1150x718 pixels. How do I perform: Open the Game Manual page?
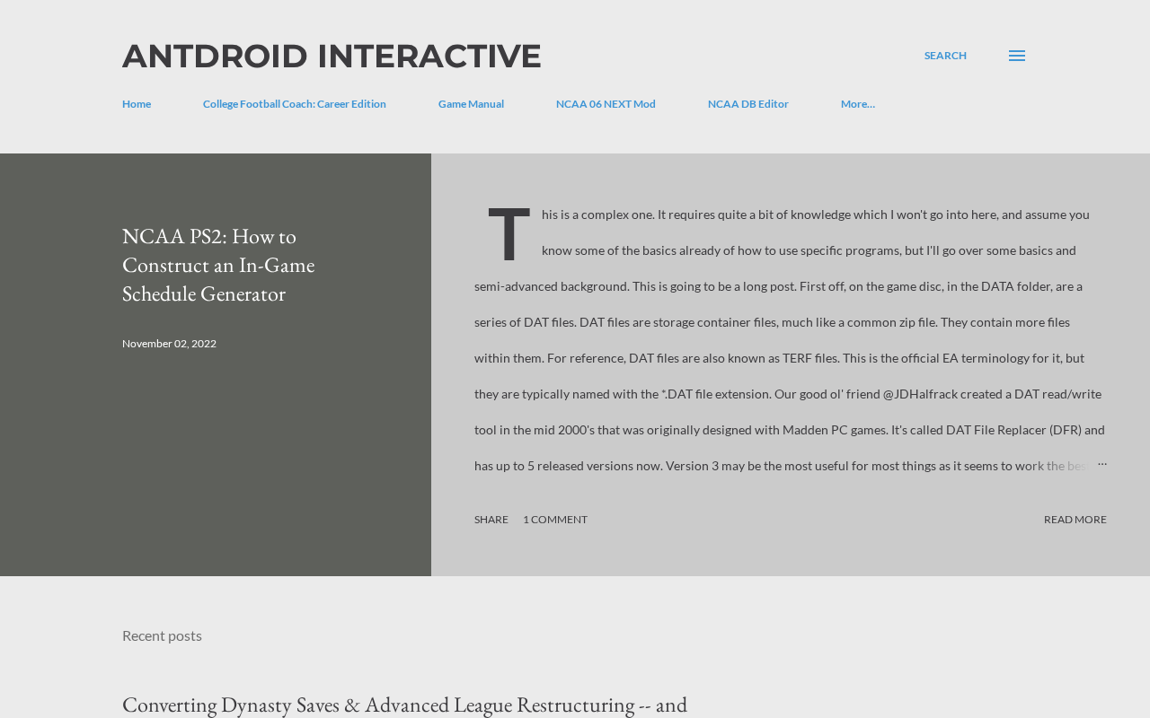click(471, 104)
